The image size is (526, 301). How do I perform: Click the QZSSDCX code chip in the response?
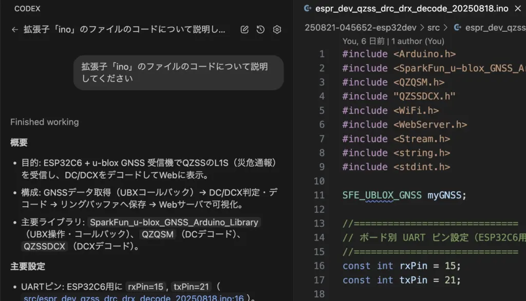pos(44,246)
